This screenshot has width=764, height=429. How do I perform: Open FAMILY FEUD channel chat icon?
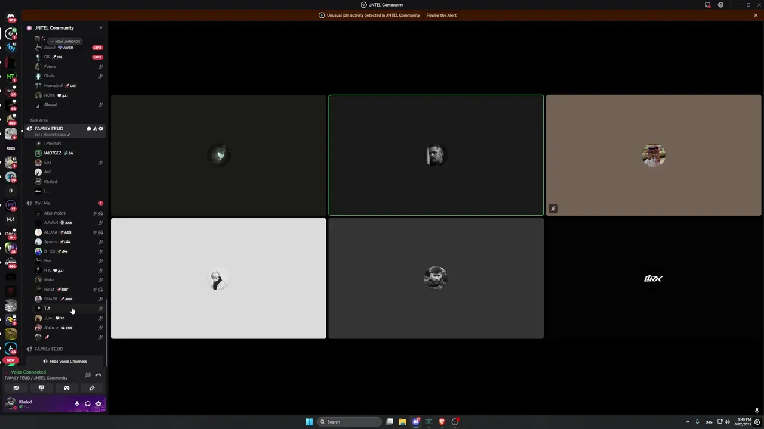pos(88,129)
